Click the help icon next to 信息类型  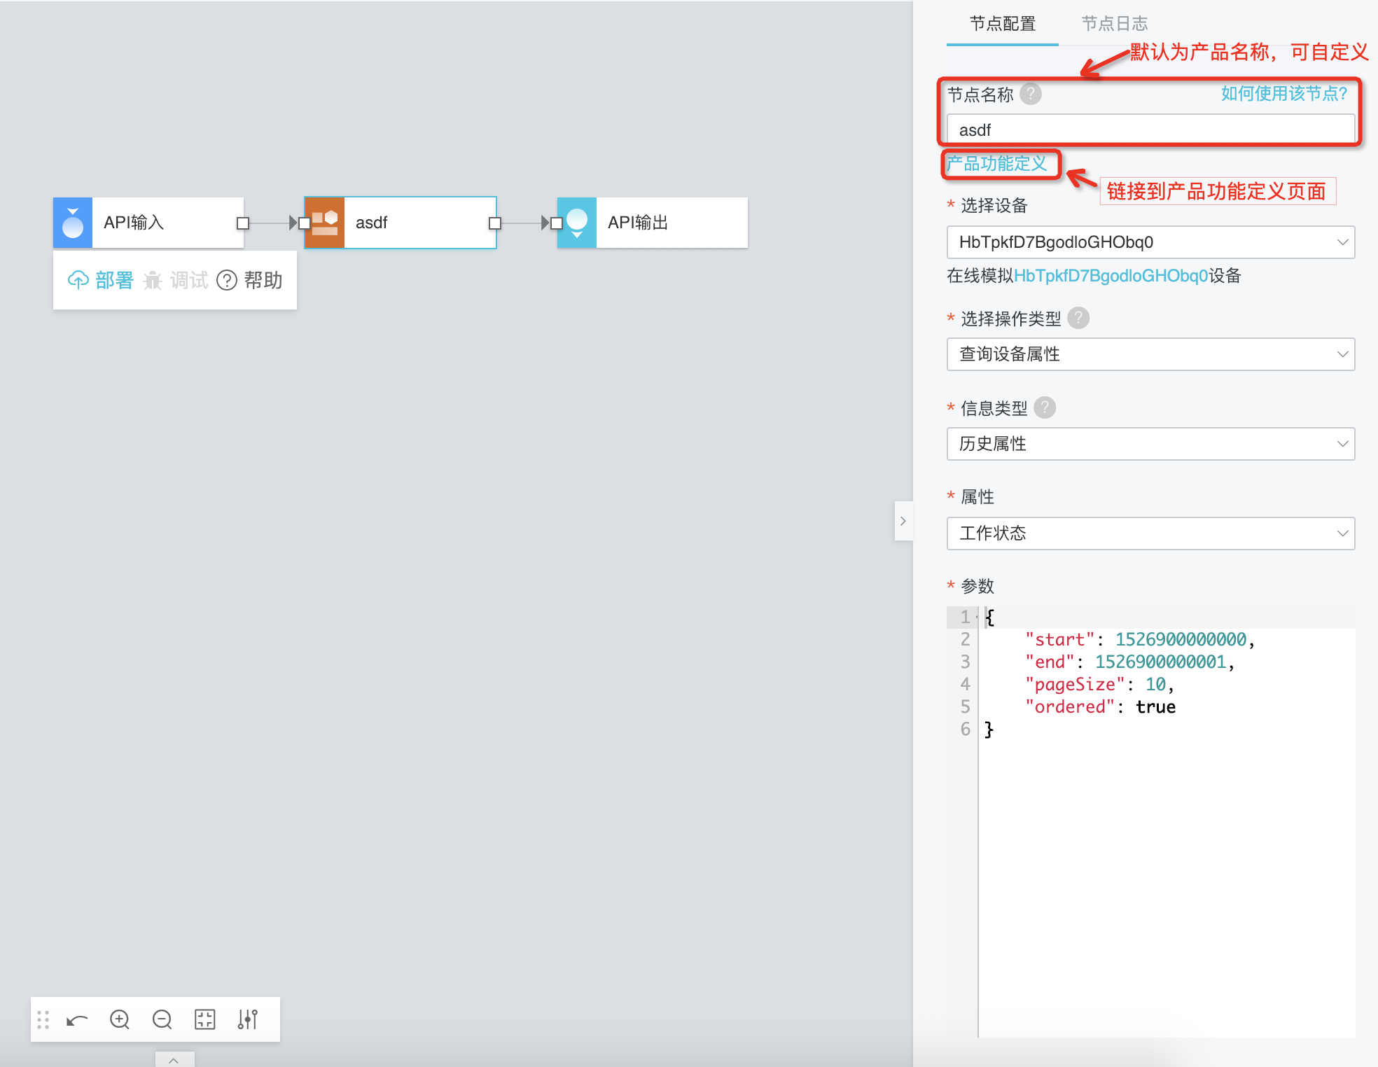point(1045,407)
